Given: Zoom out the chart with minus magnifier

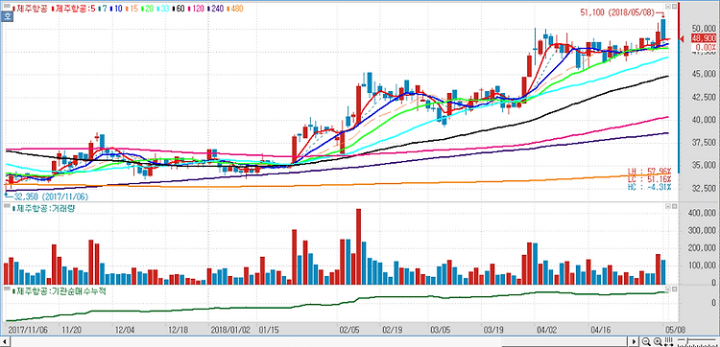Looking at the screenshot, I should (646, 341).
